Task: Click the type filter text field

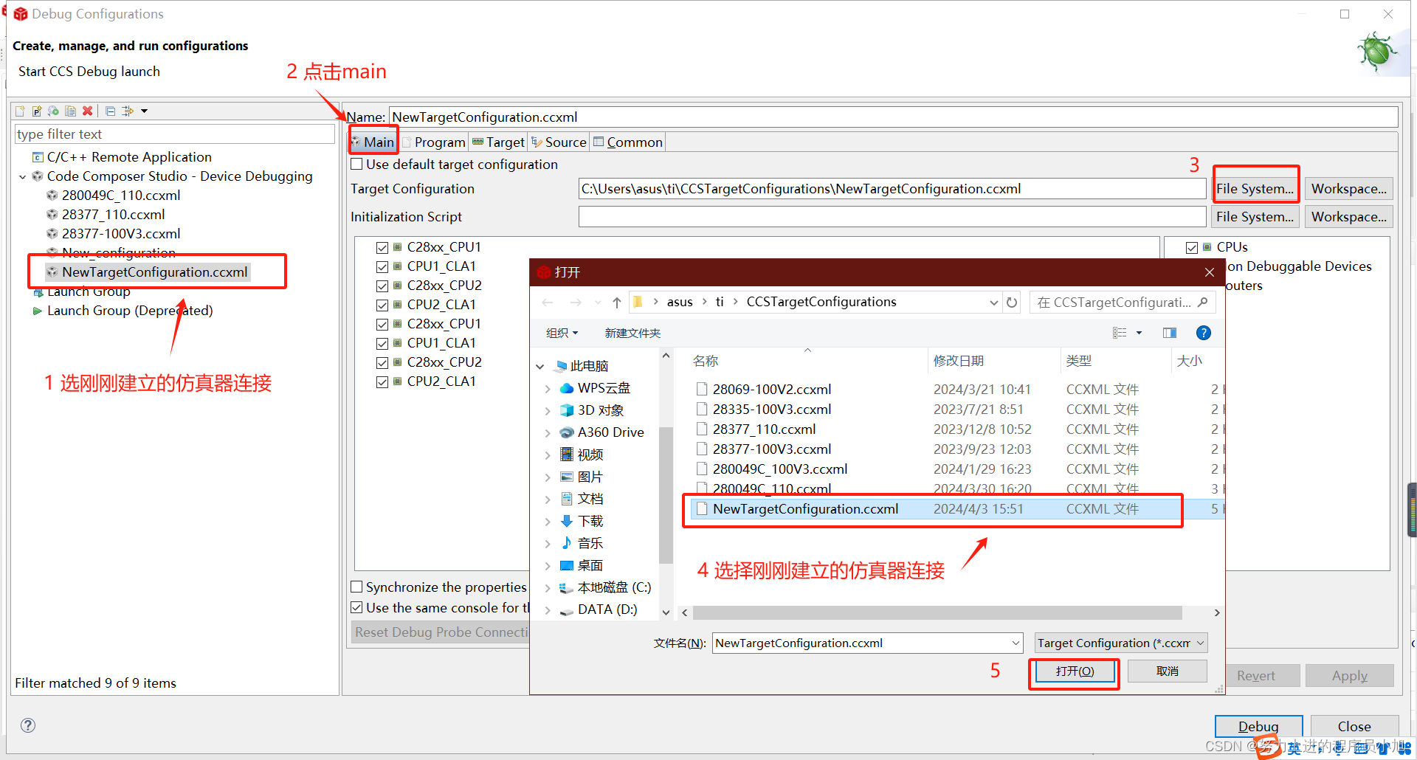Action: 174,134
